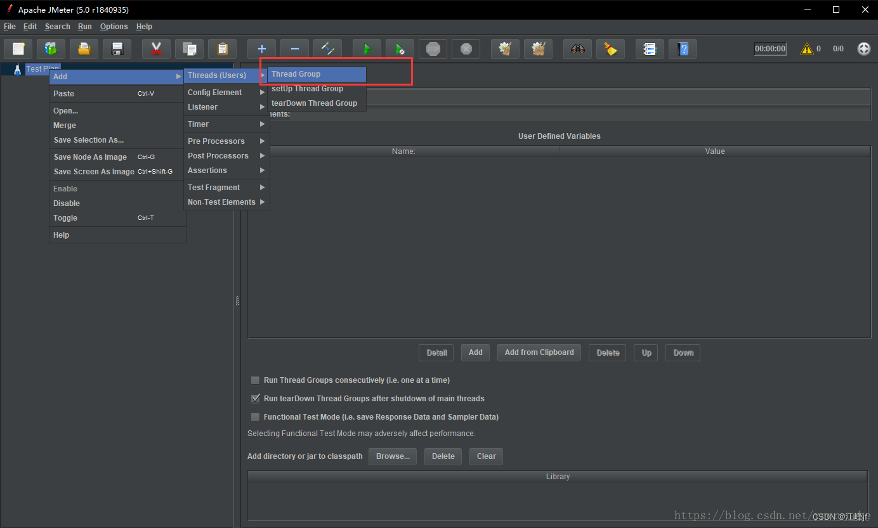Click the Stop test icon
Screen dimensions: 878x528
(433, 49)
